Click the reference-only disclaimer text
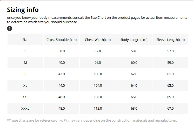 click(x=92, y=120)
